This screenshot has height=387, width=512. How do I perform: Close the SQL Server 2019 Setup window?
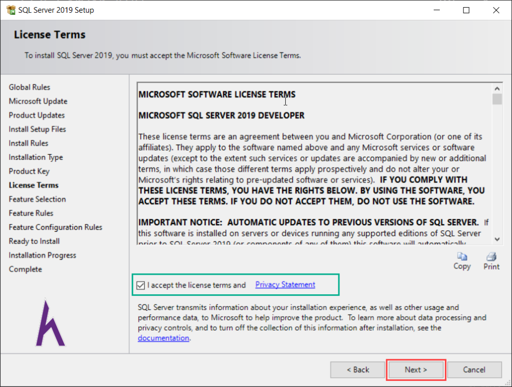tap(496, 10)
